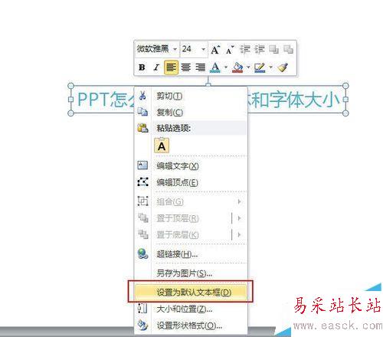Click the Bring Forward icon in mini toolbar
Viewport: 383px width, 337px height.
pyautogui.click(x=274, y=50)
